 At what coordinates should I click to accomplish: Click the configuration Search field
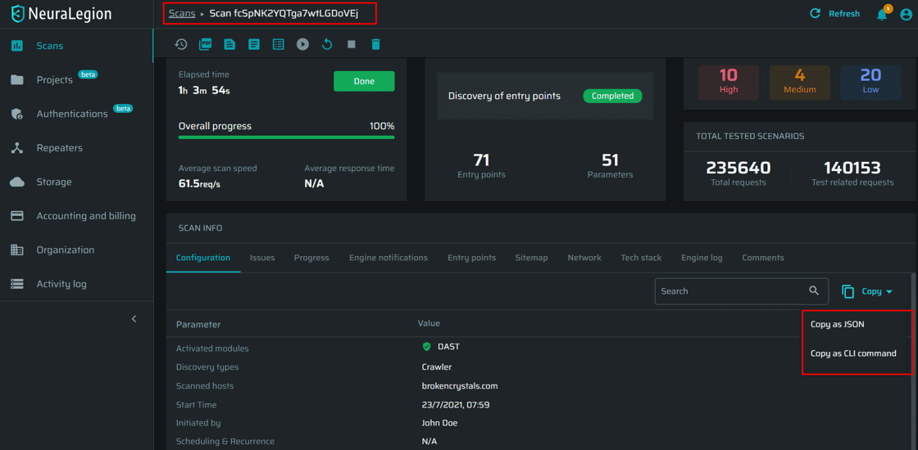click(742, 291)
